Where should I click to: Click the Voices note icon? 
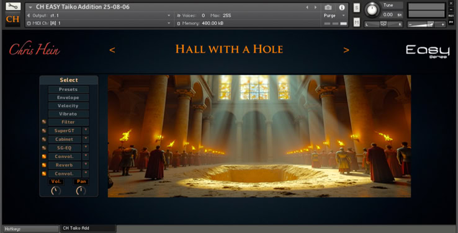[x=179, y=15]
